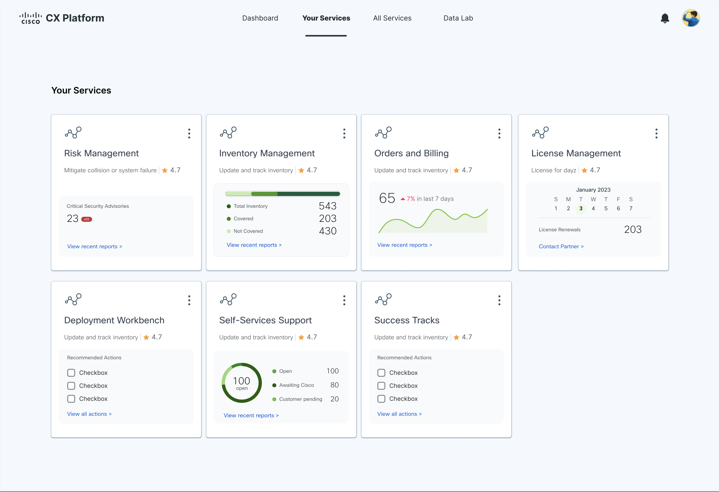Click the Self-Services Support card graph icon
719x492 pixels.
[228, 299]
